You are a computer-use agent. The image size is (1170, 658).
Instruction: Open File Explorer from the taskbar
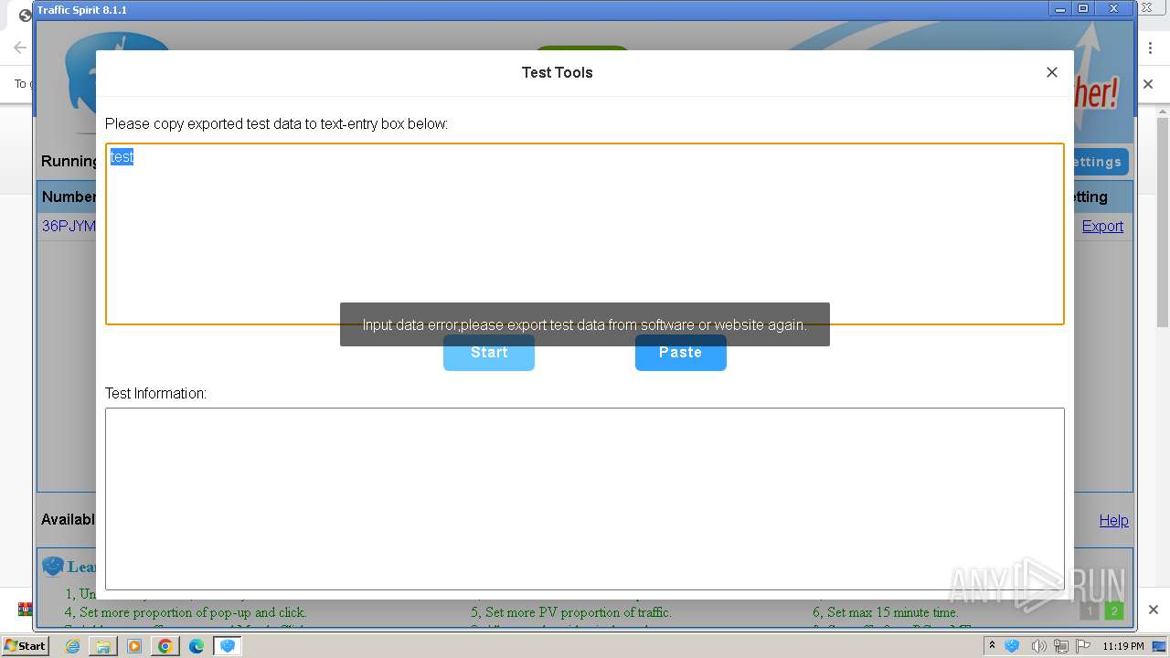coord(103,646)
